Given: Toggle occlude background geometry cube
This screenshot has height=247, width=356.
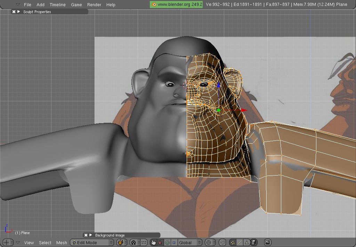Looking at the screenshot, I should [x=254, y=242].
